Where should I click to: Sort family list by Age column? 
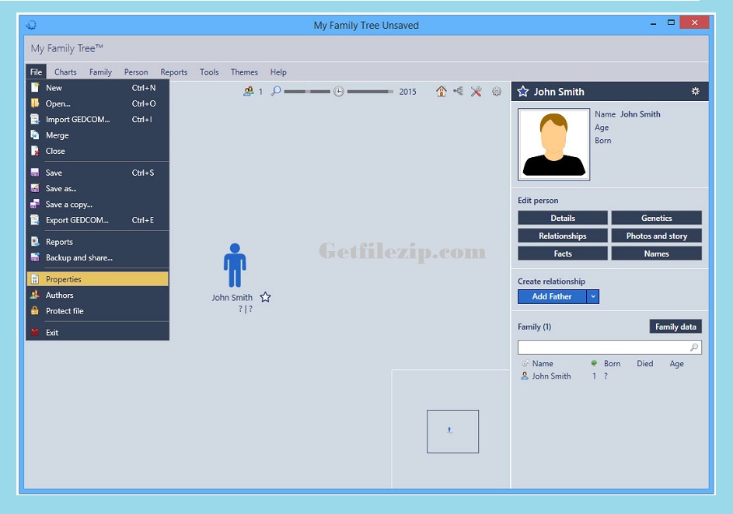coord(676,363)
